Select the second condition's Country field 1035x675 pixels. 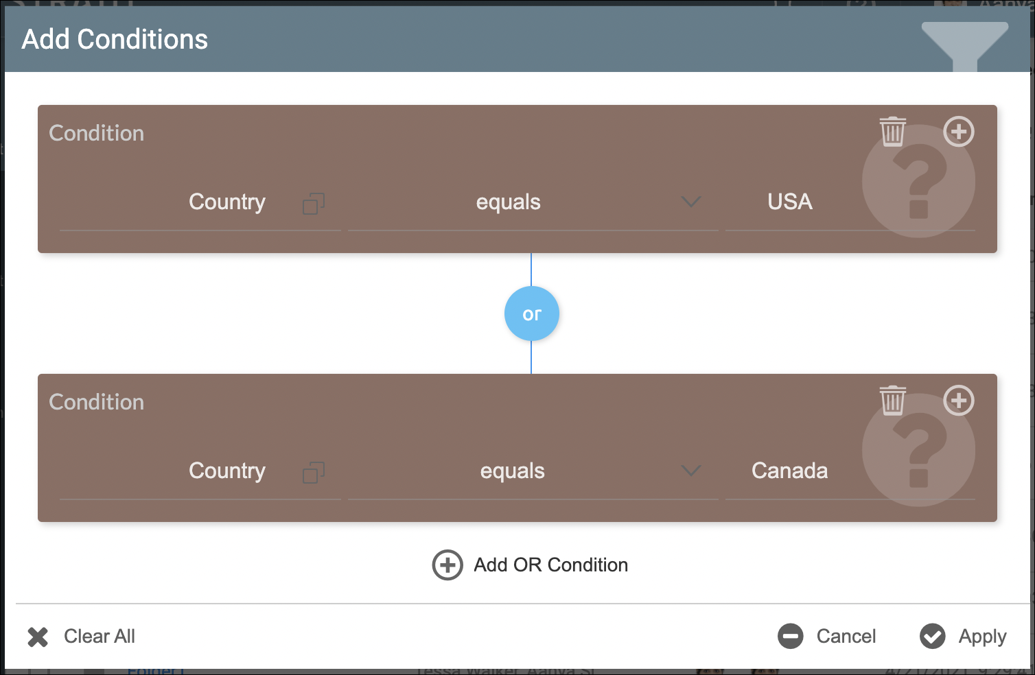(x=226, y=471)
